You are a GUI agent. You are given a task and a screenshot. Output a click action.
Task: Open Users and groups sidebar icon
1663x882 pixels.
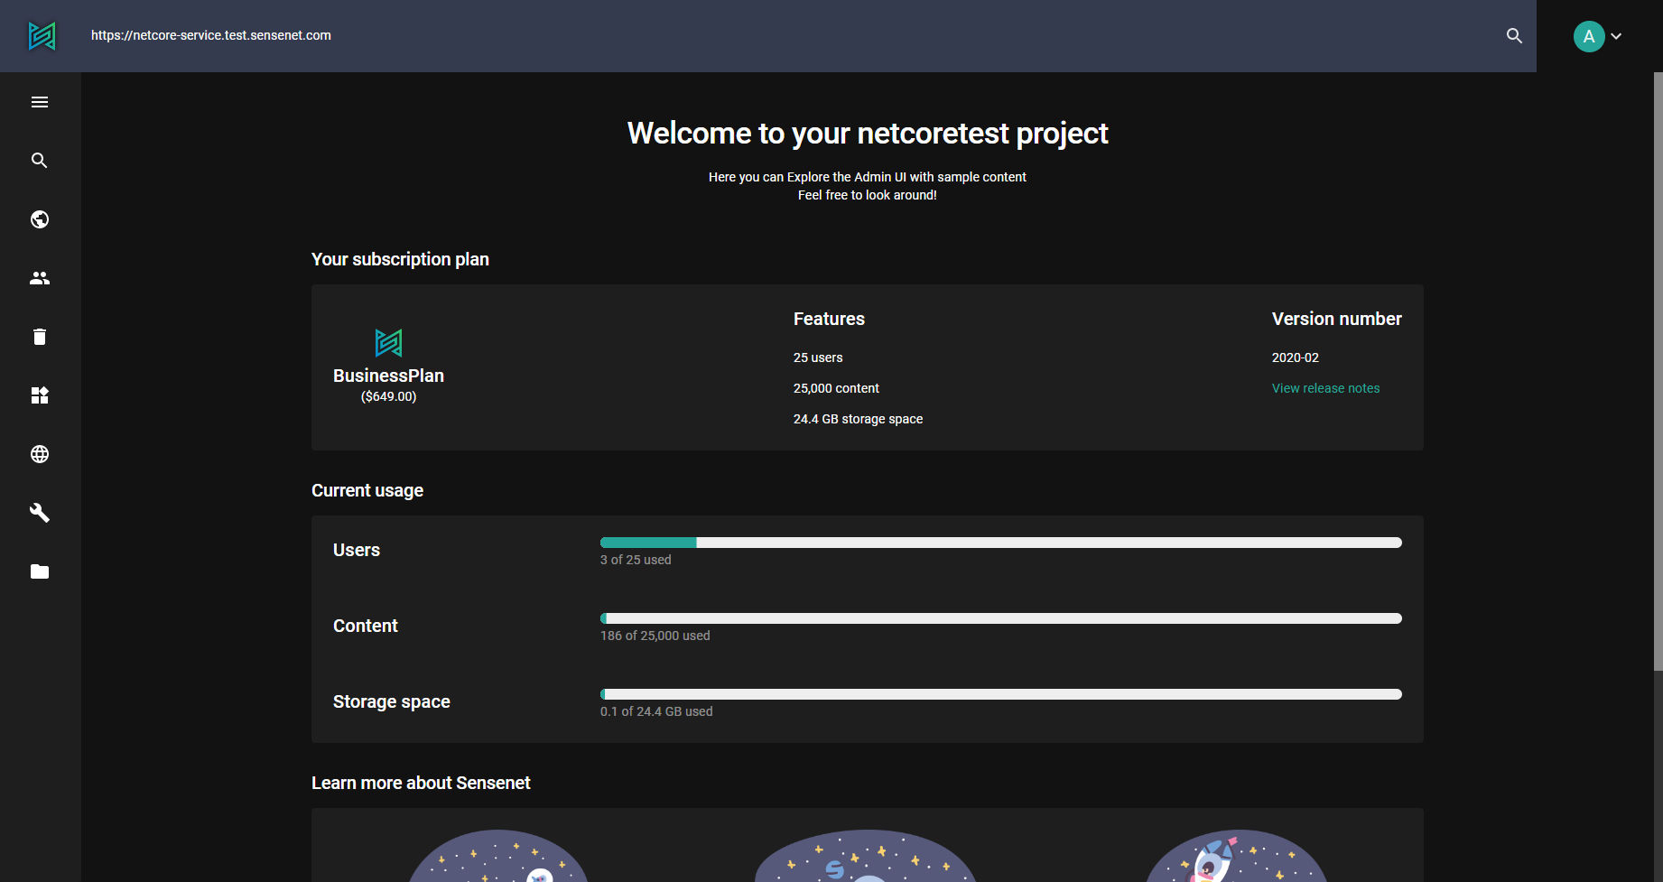point(40,278)
